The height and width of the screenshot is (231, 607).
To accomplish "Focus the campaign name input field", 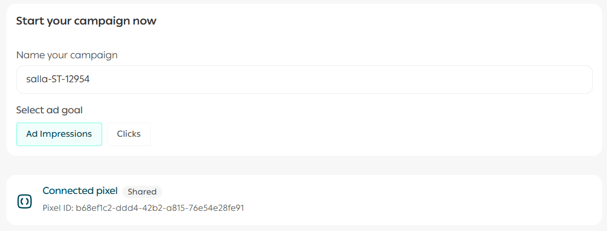I will pos(304,80).
